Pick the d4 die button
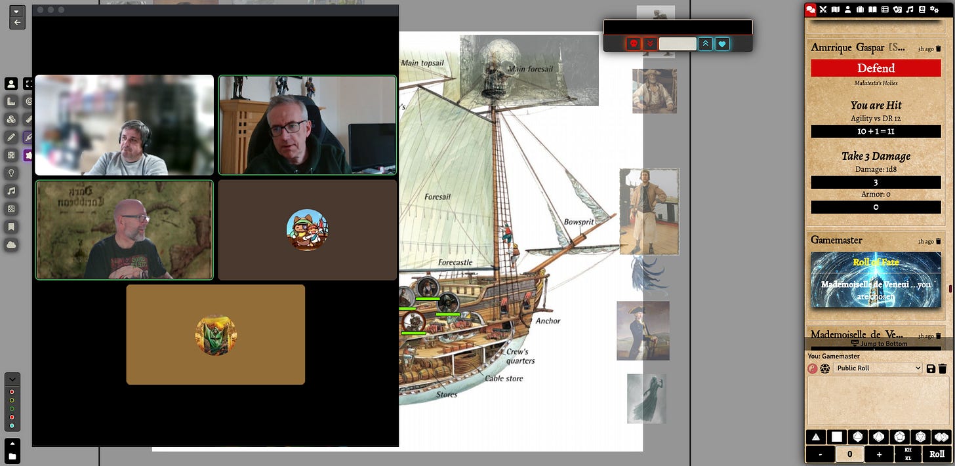 816,437
